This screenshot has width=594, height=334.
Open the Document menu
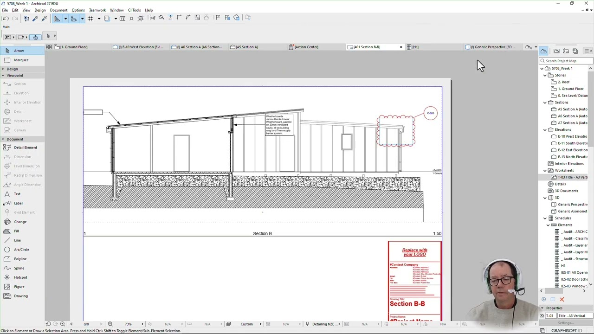(x=58, y=10)
